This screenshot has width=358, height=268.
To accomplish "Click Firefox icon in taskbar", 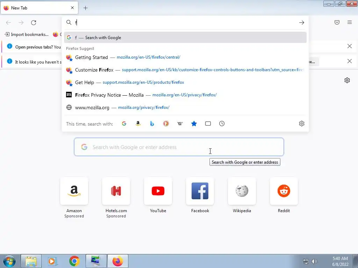I will 117,261.
